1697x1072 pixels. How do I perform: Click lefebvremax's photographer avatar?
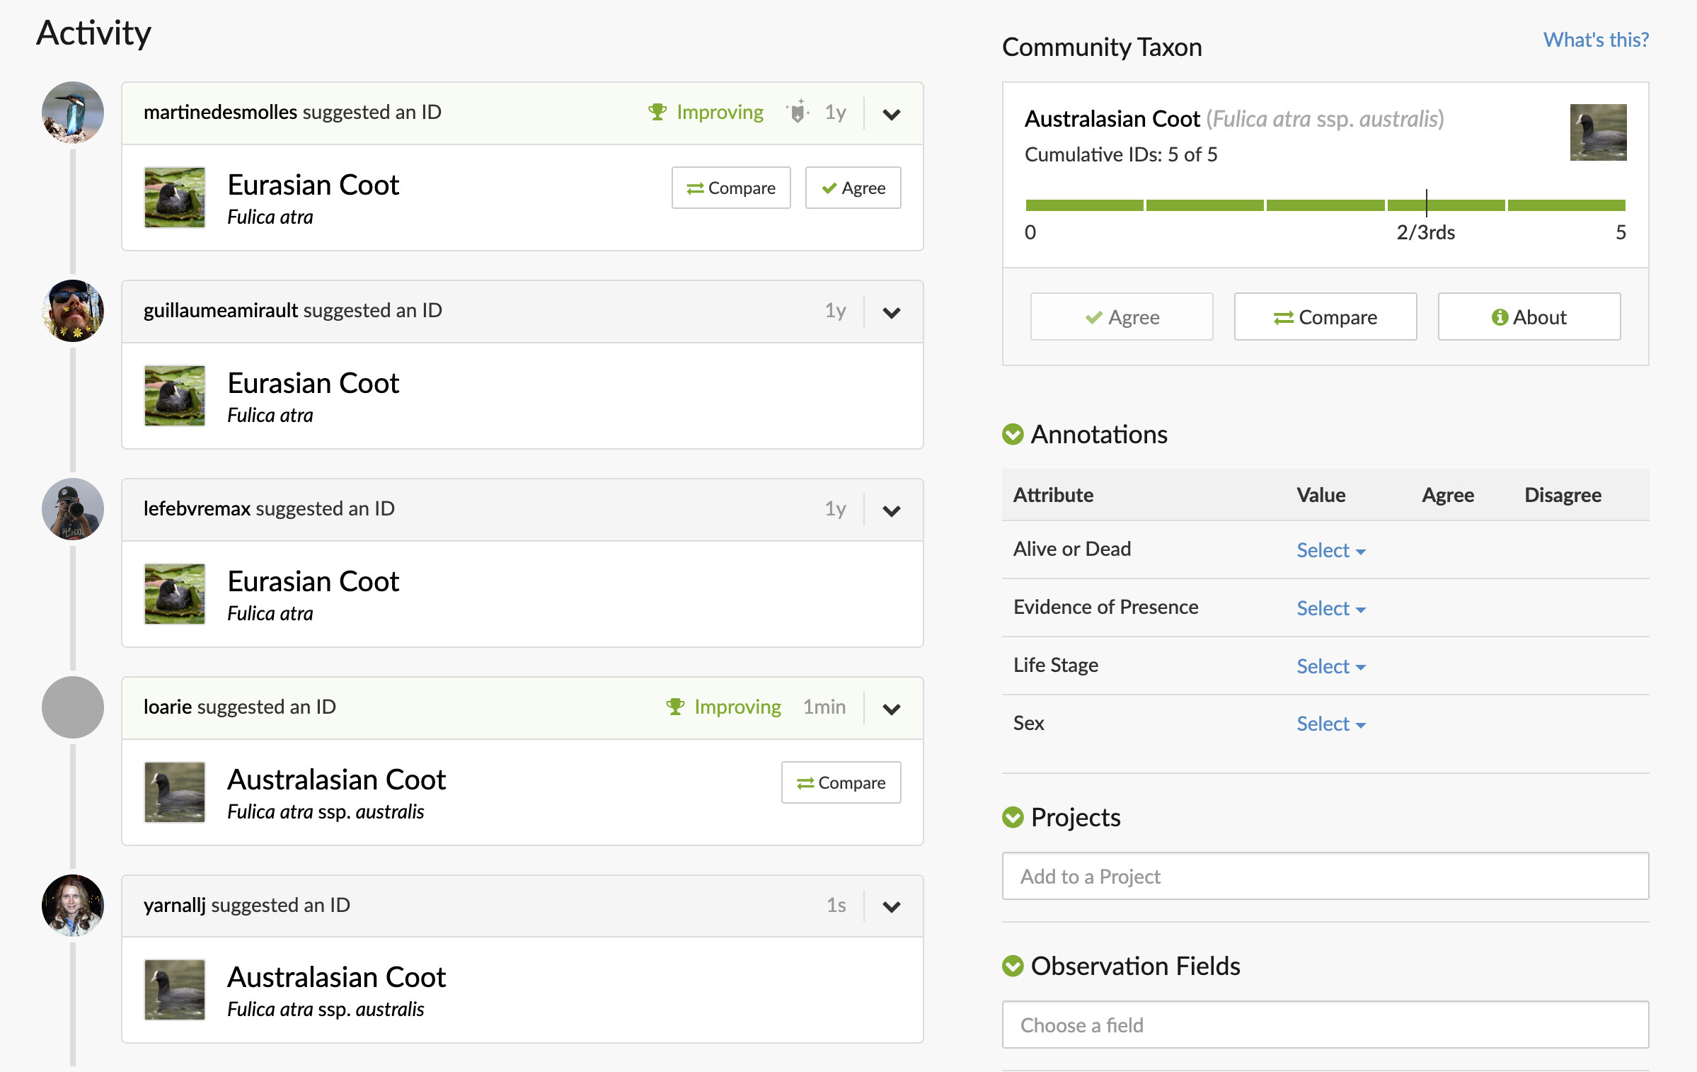(72, 509)
